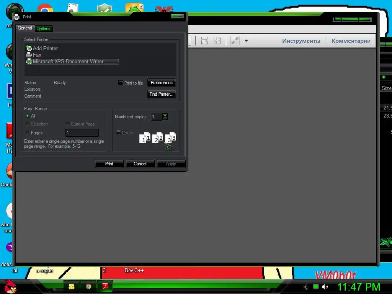Click the Find Printer button
Image resolution: width=392 pixels, height=294 pixels.
(x=162, y=94)
